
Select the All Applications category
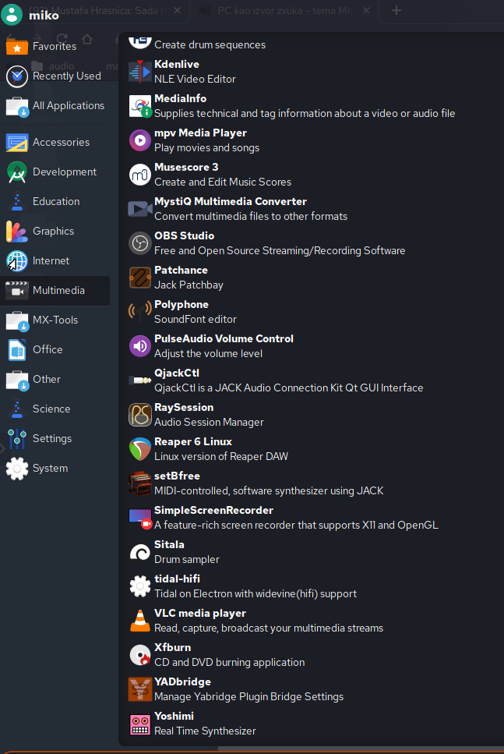55,106
